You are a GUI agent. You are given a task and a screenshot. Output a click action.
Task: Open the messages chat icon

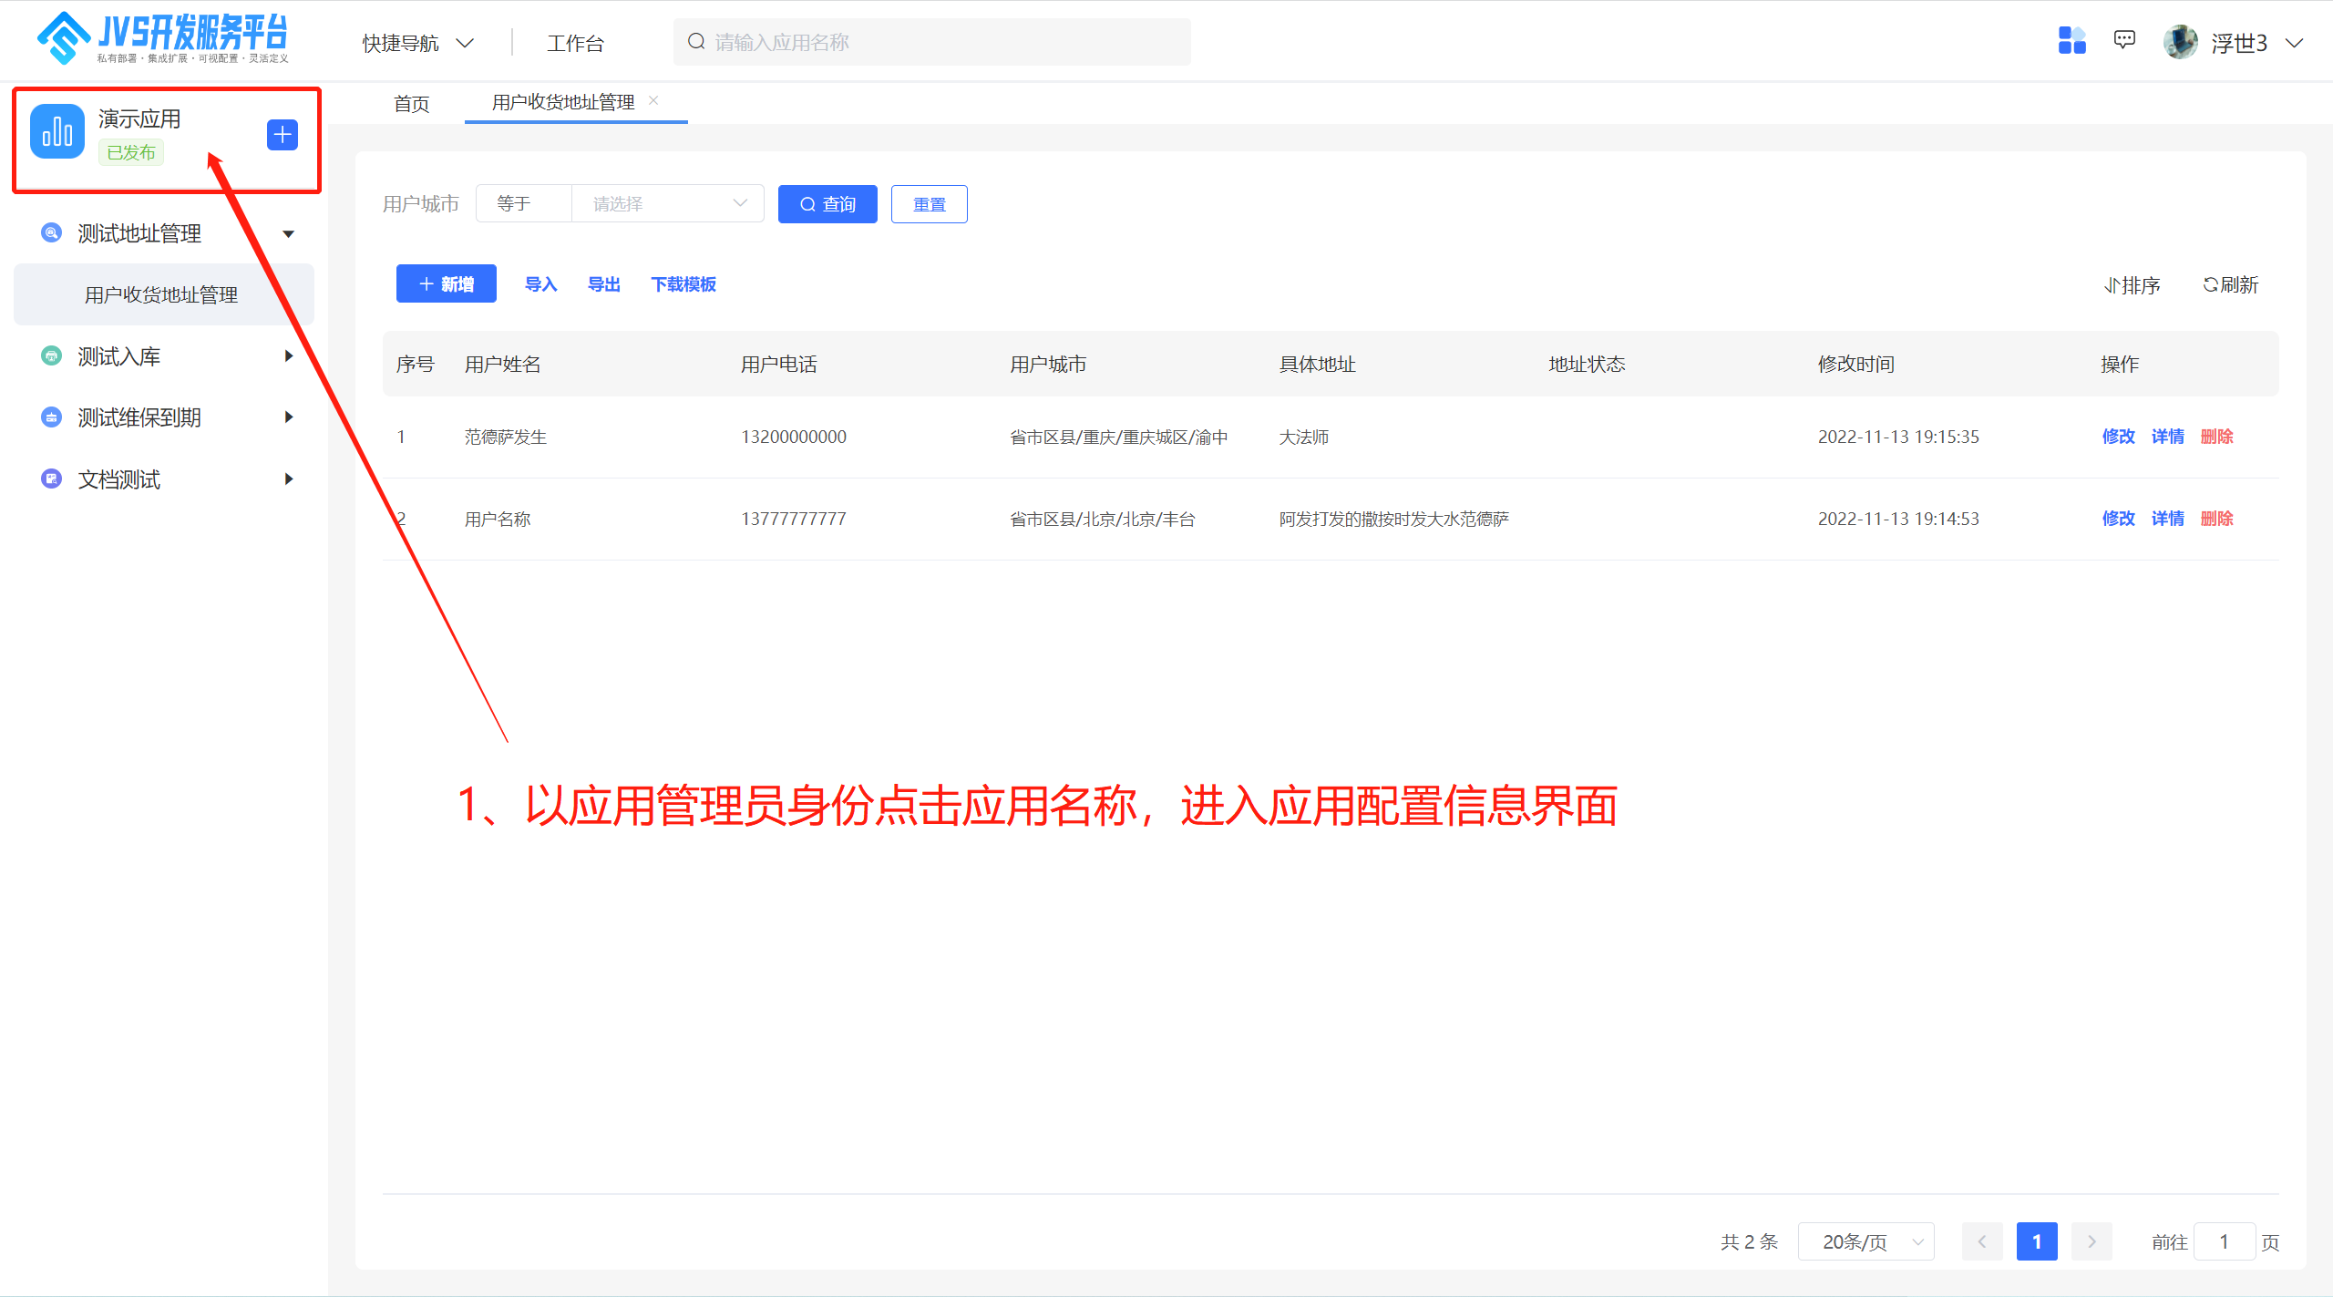2124,40
